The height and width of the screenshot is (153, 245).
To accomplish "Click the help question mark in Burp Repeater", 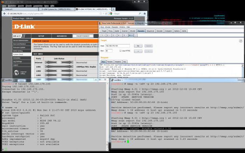I will click(x=241, y=41).
